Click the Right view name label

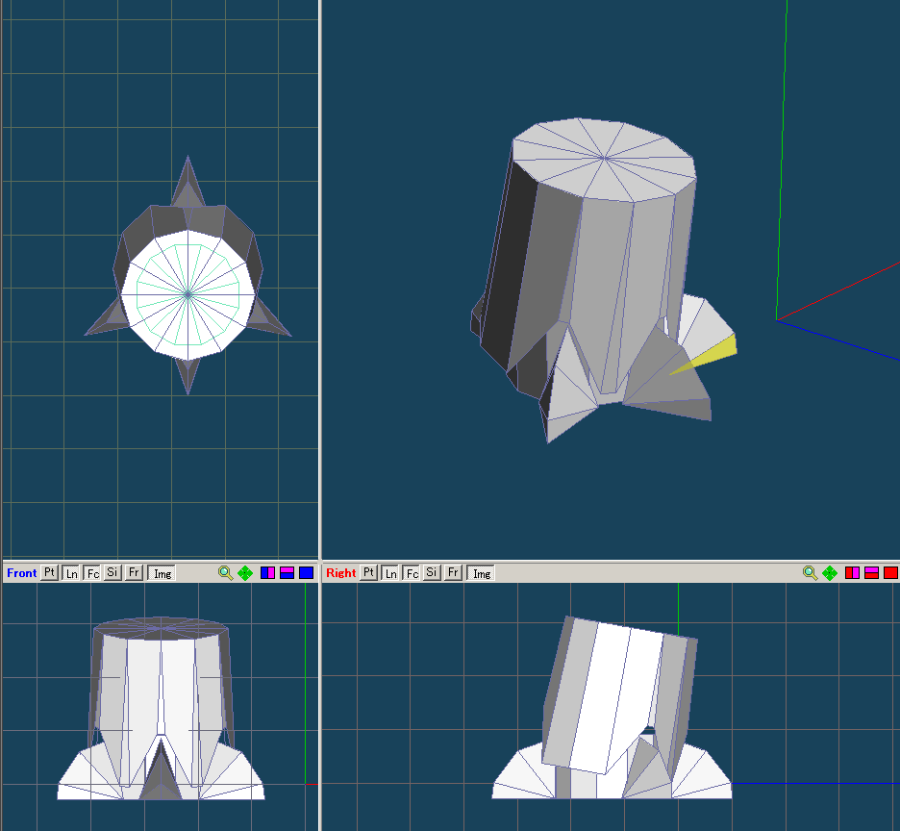point(340,572)
